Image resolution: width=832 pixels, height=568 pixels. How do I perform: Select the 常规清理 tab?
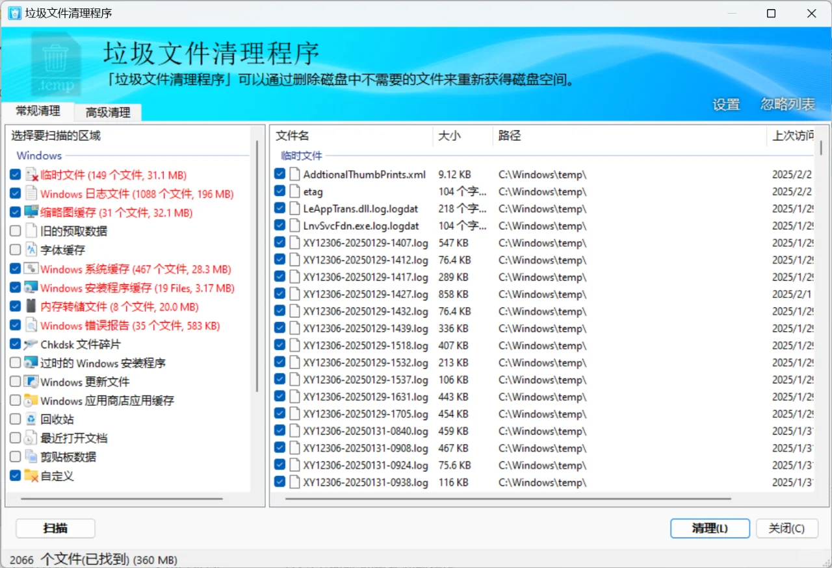click(x=37, y=112)
